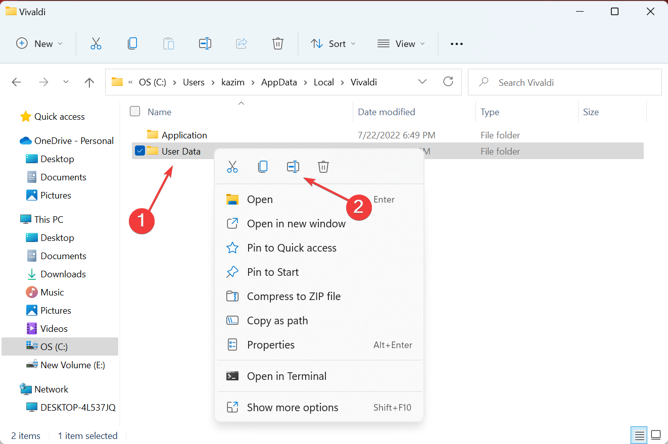Image resolution: width=668 pixels, height=444 pixels.
Task: Refresh the Vivaldi folder view
Action: point(448,82)
